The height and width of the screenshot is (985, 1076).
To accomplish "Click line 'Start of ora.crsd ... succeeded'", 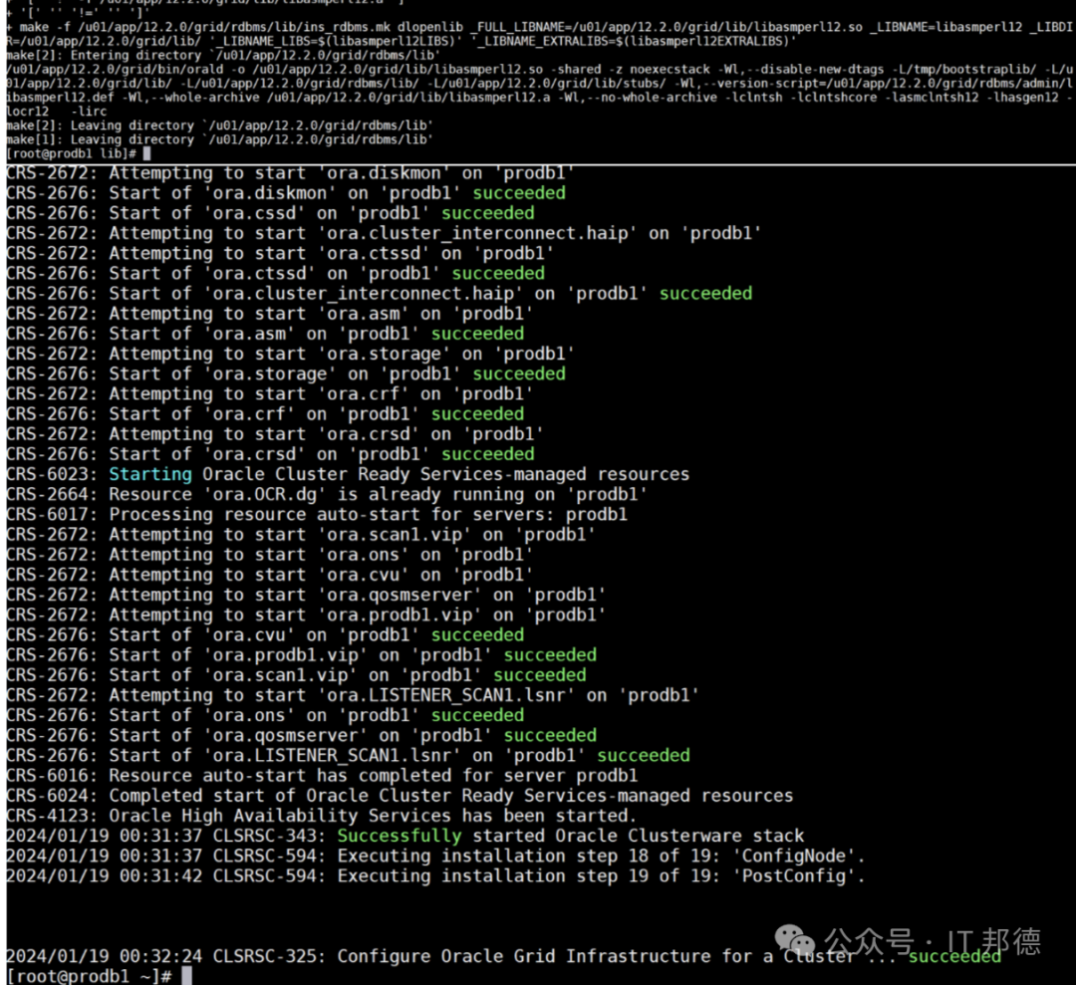I will pyautogui.click(x=270, y=454).
